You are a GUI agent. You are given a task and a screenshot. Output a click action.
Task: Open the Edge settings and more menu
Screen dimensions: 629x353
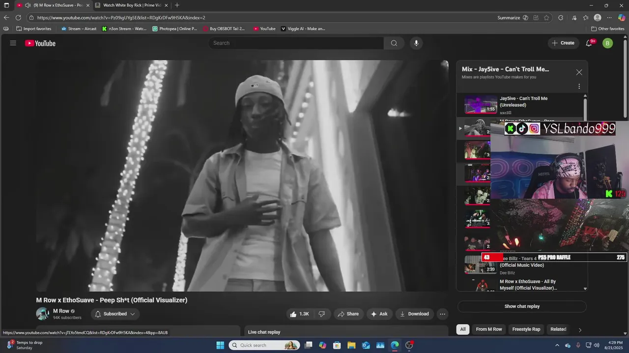pos(609,18)
